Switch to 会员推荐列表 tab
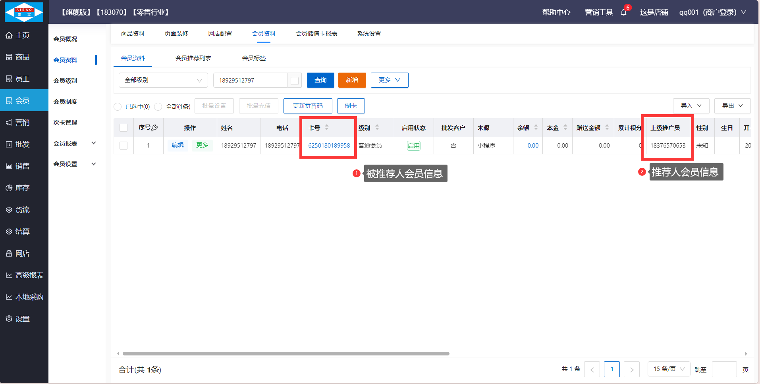Screen dimensions: 760x384 193,58
